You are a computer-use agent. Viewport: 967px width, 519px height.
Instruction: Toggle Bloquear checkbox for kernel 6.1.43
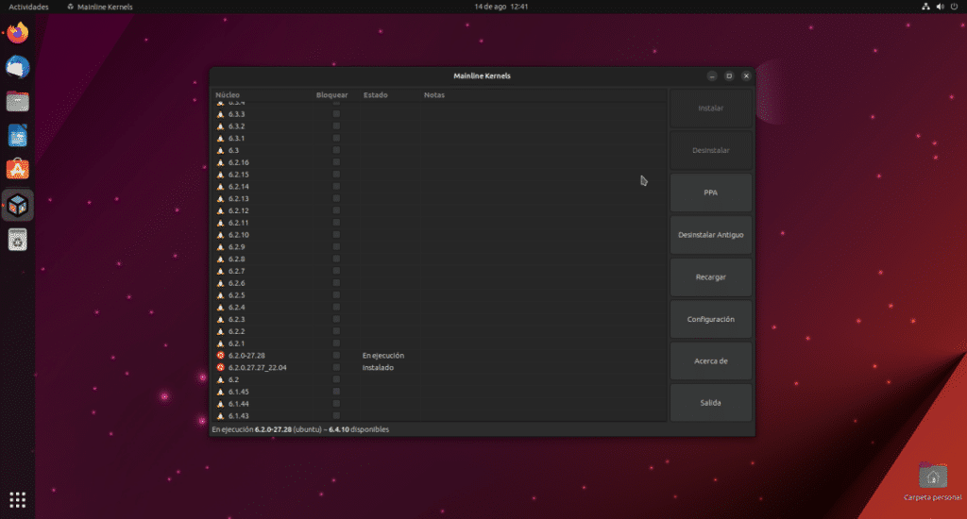(336, 416)
